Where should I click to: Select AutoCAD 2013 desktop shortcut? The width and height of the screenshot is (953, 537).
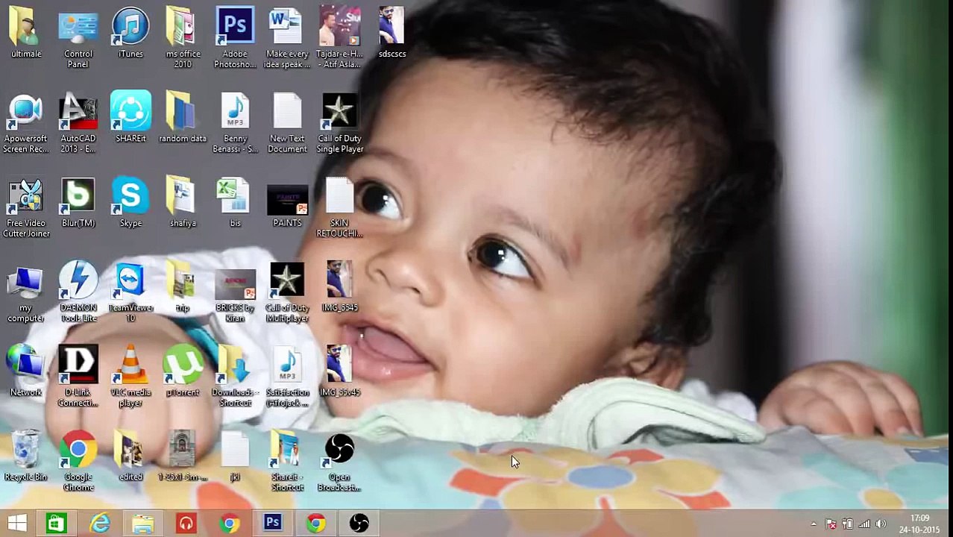(78, 112)
